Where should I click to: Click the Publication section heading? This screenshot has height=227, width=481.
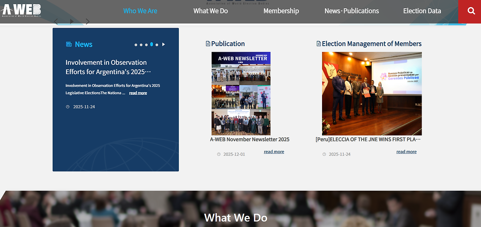228,44
